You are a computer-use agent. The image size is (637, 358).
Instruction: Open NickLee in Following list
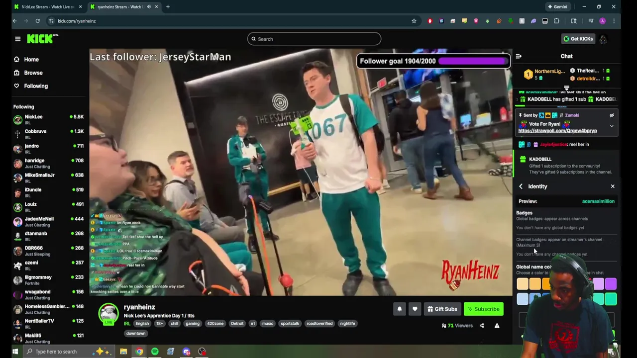(49, 119)
